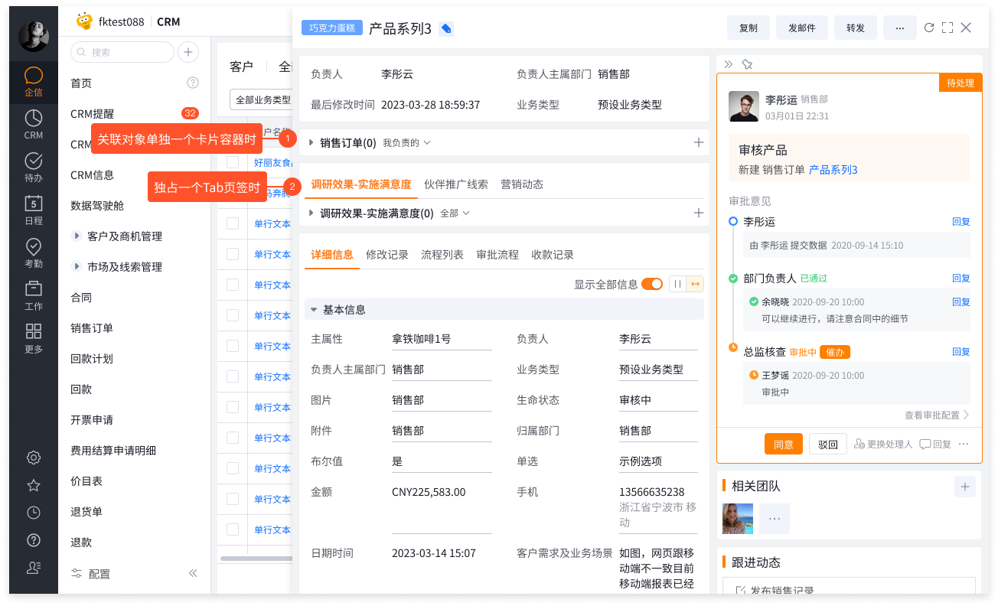This screenshot has width=998, height=606.
Task: Open 查看审批配置 link
Action: tap(937, 415)
